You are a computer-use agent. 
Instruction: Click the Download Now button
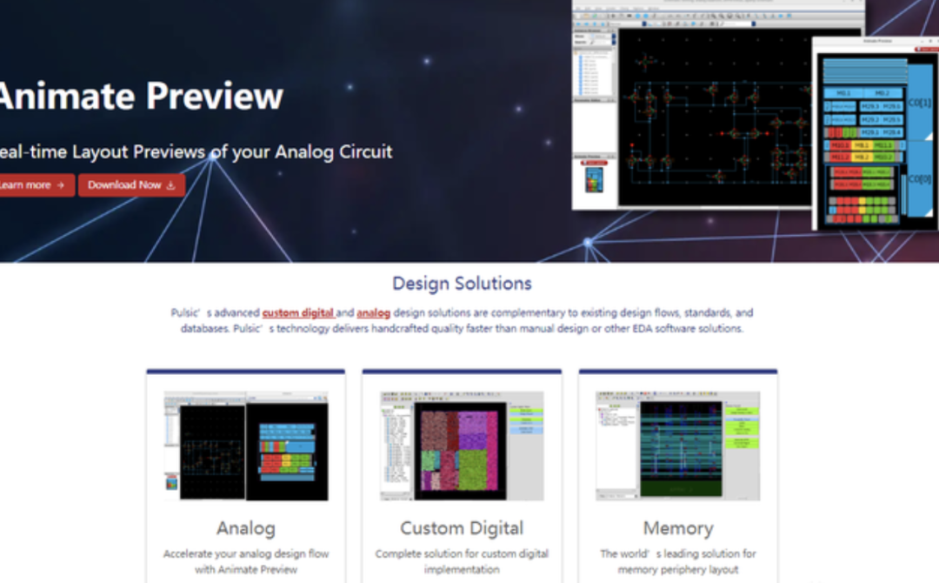pyautogui.click(x=132, y=185)
